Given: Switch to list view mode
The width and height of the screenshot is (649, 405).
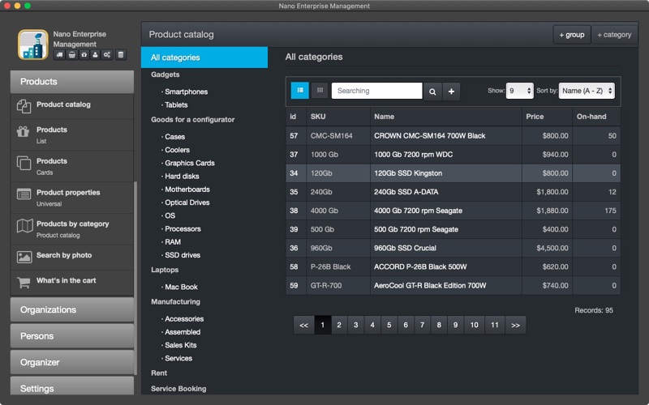Looking at the screenshot, I should (300, 91).
